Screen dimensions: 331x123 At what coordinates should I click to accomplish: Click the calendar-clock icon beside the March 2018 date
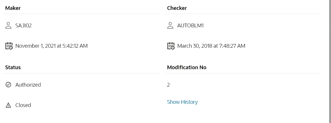click(x=171, y=46)
